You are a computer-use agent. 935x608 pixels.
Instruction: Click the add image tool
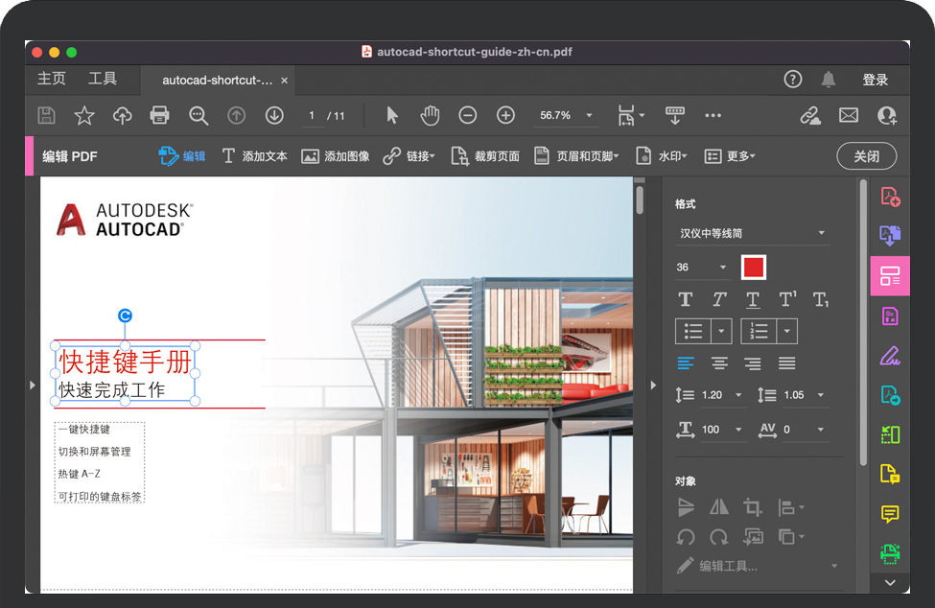(335, 156)
